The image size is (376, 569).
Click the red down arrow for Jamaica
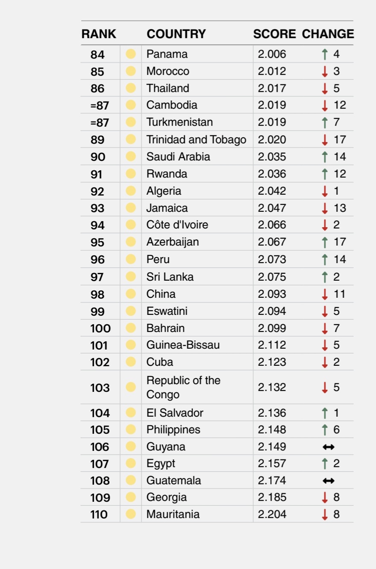click(325, 208)
